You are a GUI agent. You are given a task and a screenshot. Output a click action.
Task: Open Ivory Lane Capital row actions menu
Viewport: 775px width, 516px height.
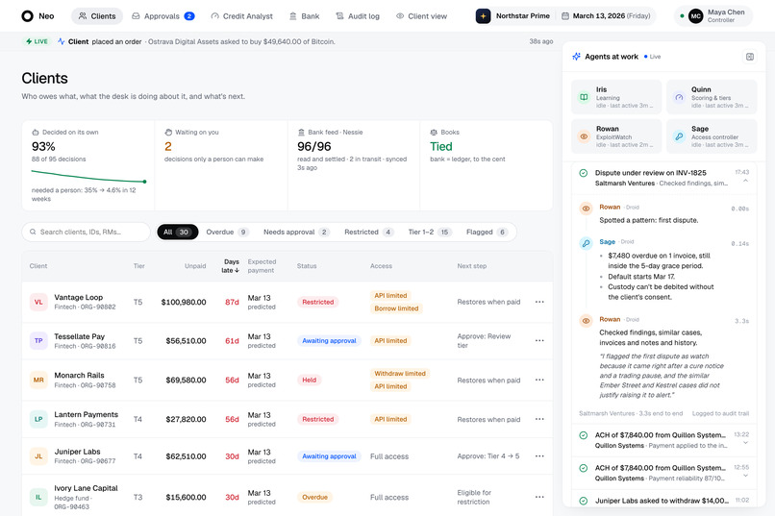tap(539, 497)
